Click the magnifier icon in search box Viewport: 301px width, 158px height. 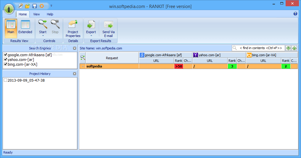click(235, 48)
